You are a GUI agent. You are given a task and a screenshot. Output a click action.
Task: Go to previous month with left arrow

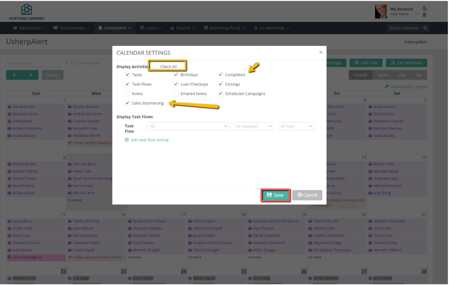pyautogui.click(x=14, y=75)
